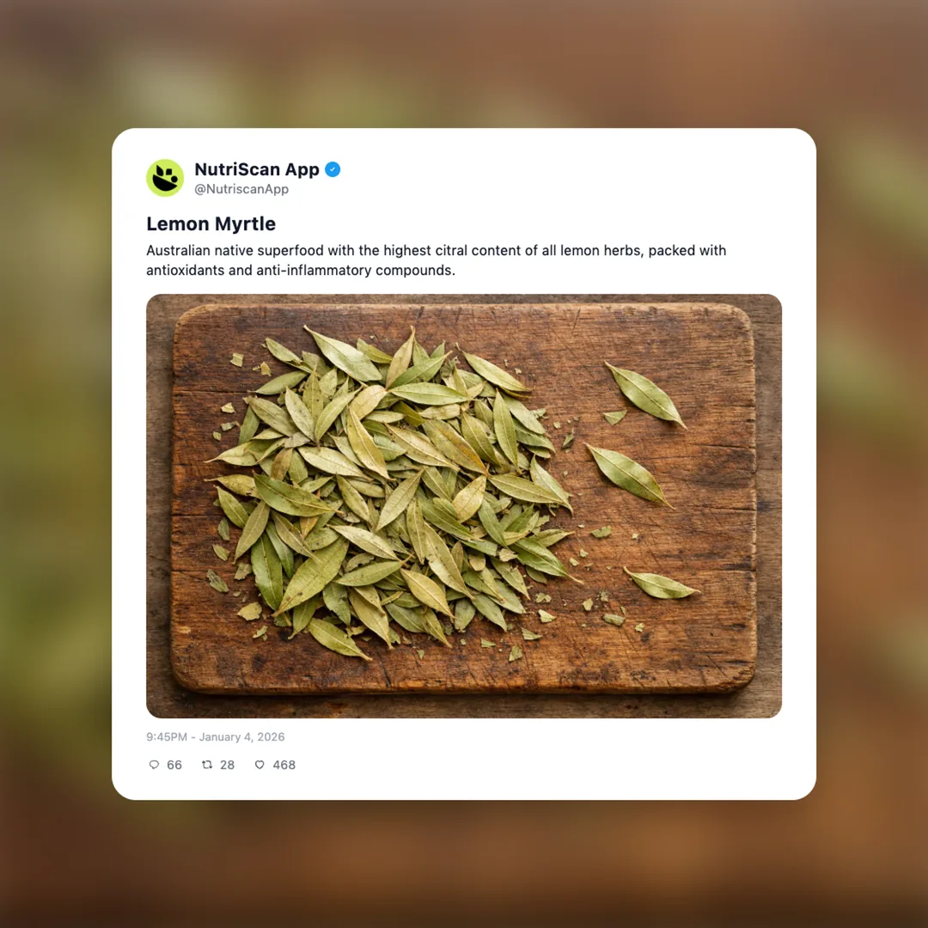Select the NutriScan App display name

tap(257, 169)
